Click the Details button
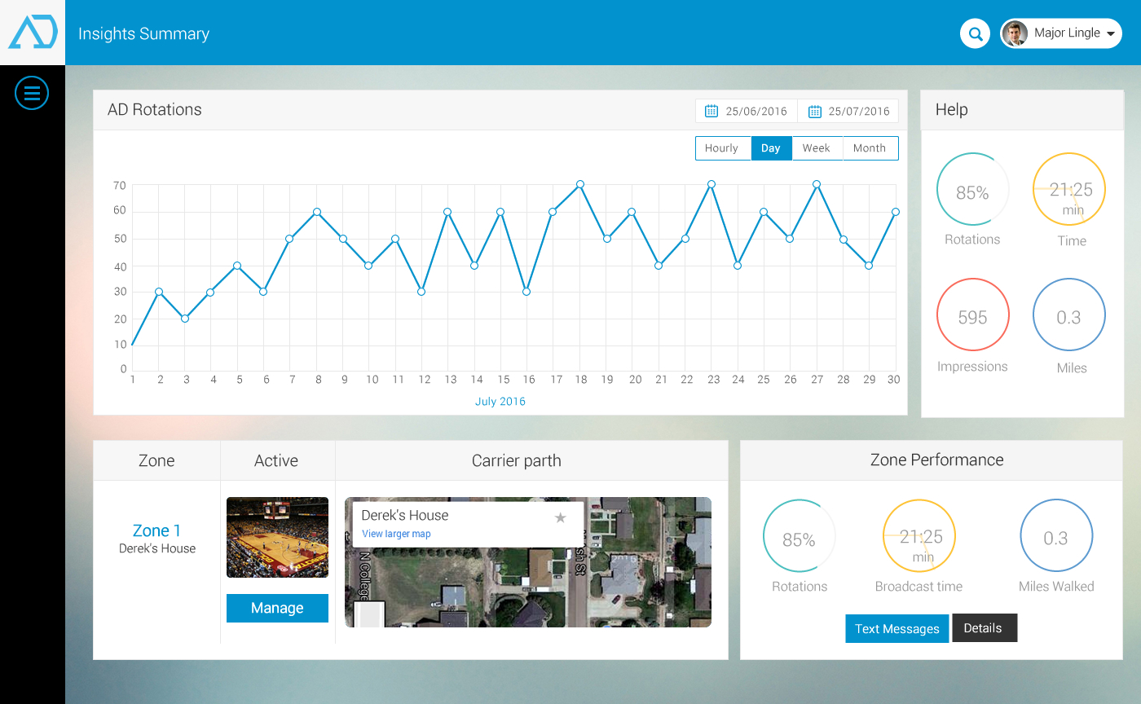 click(x=983, y=627)
